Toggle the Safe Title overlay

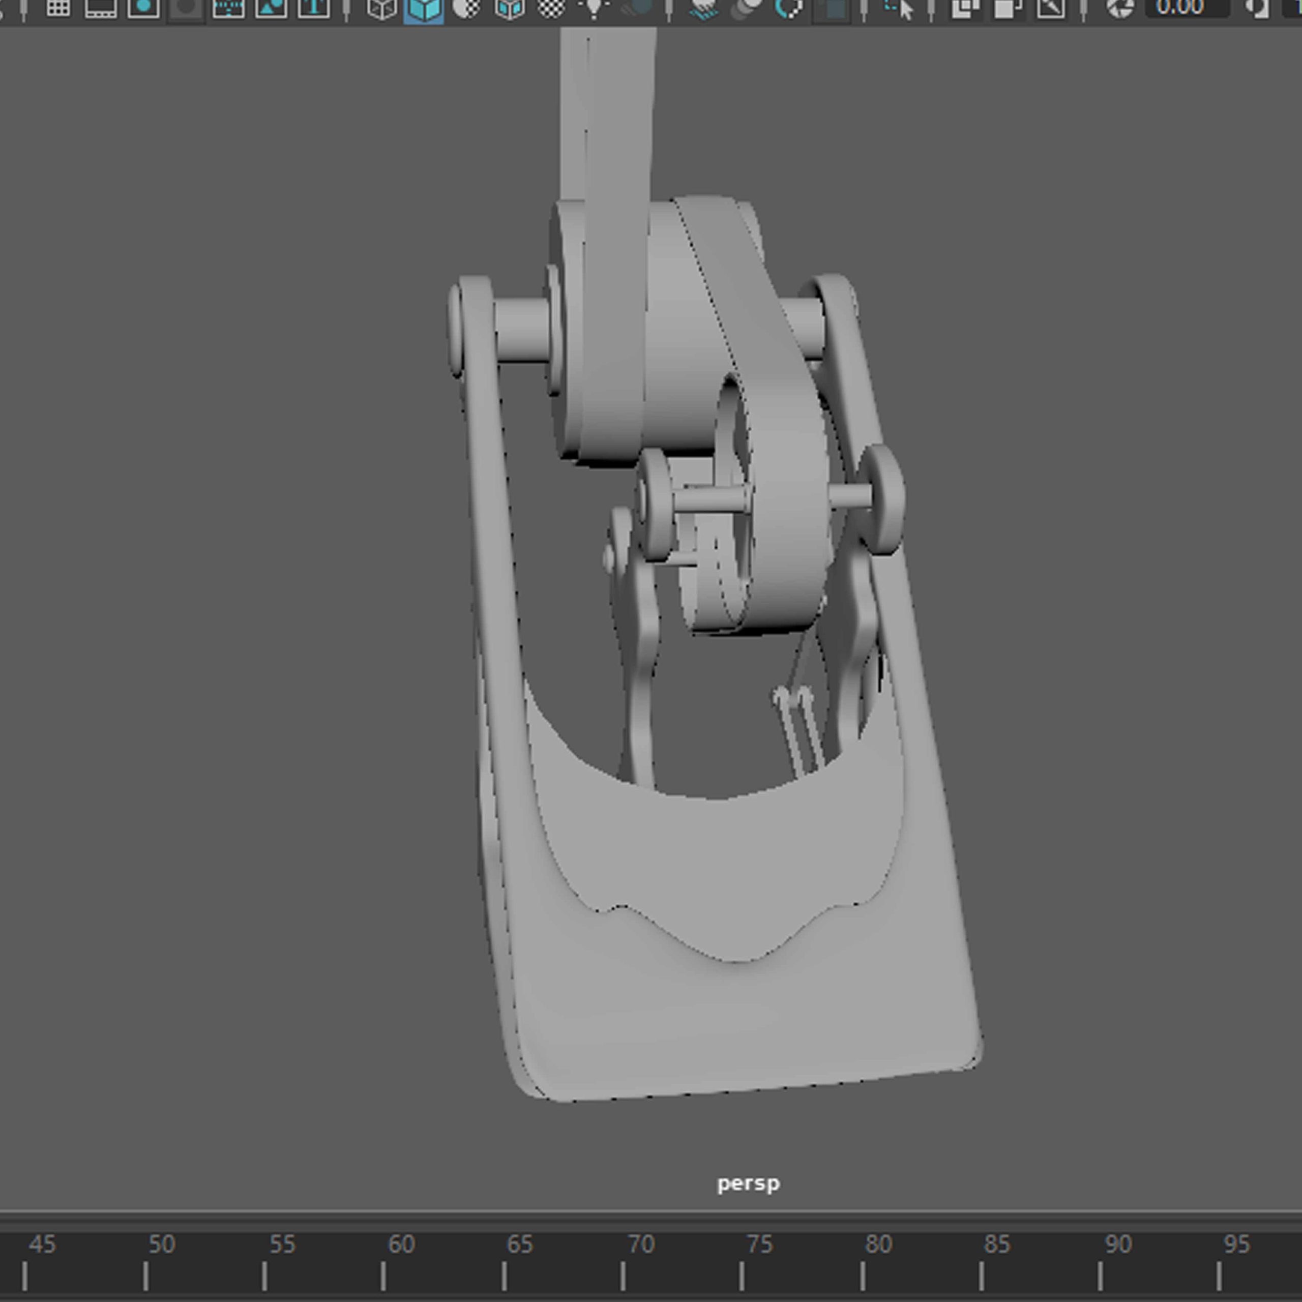(x=313, y=8)
